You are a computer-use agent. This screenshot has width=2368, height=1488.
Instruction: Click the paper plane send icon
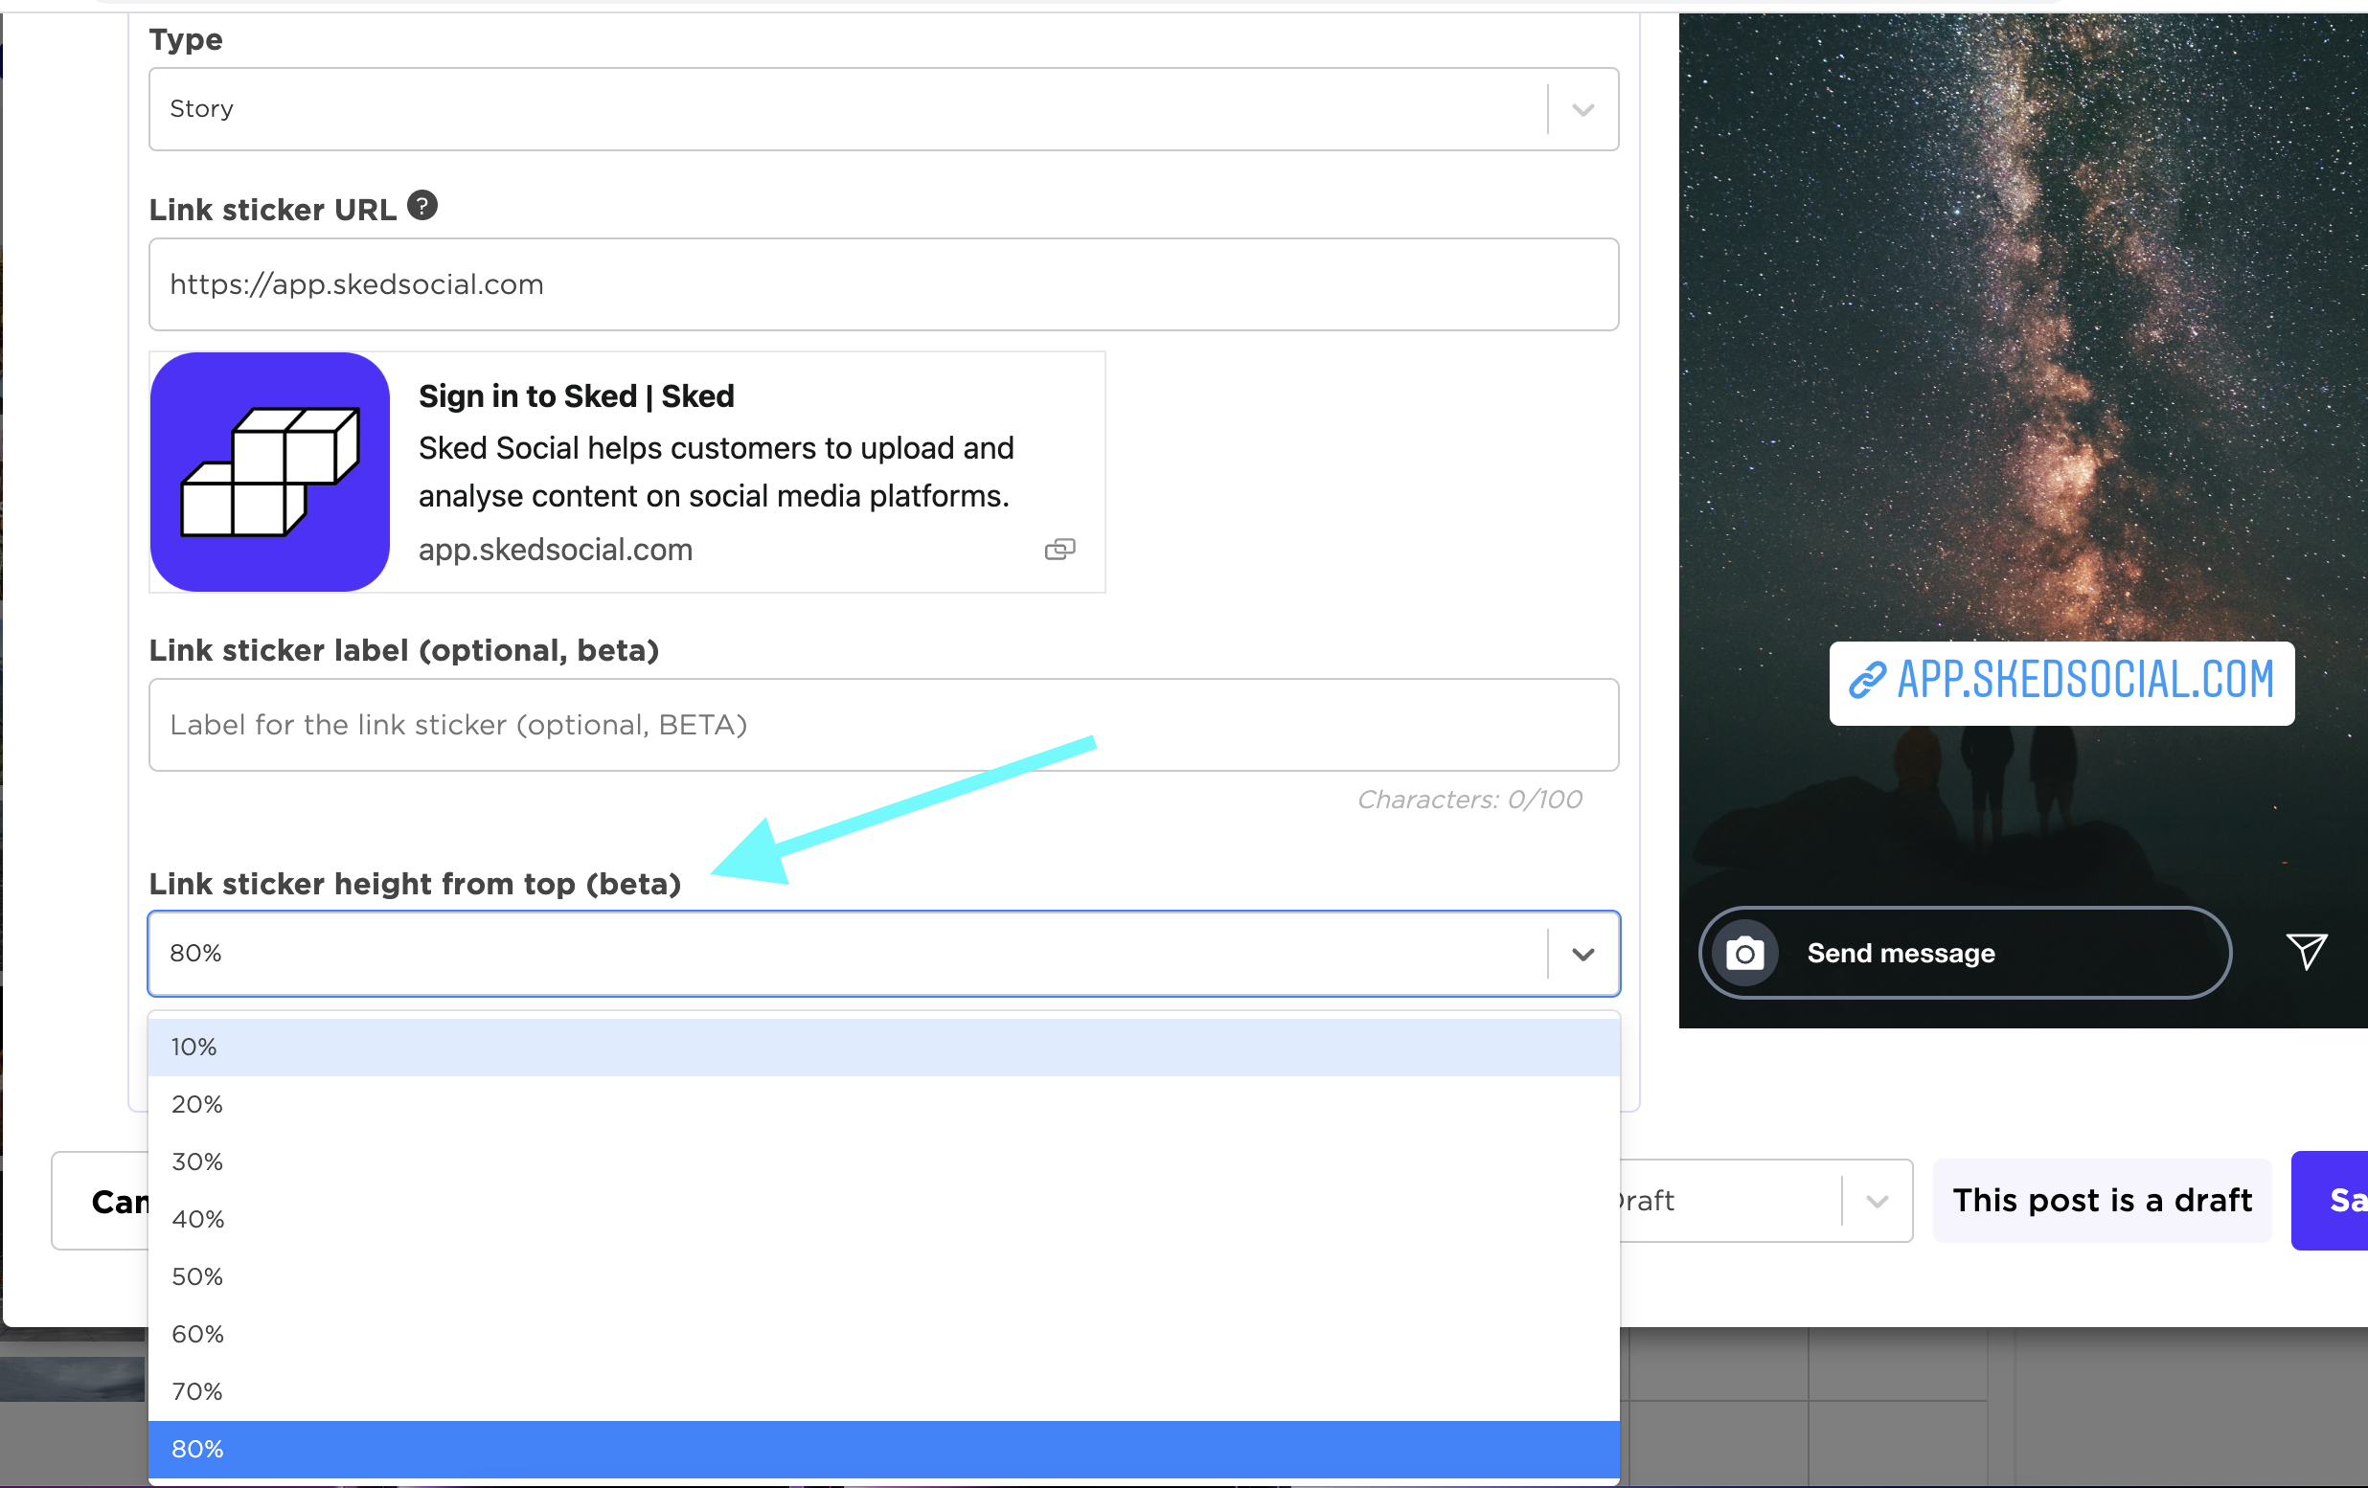(2306, 952)
